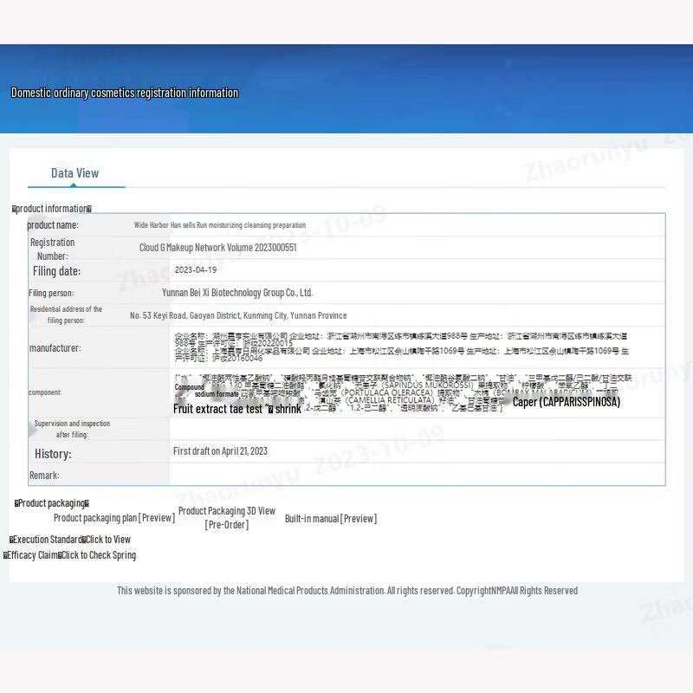Click the small icon before 'Execution Standards'

11,540
